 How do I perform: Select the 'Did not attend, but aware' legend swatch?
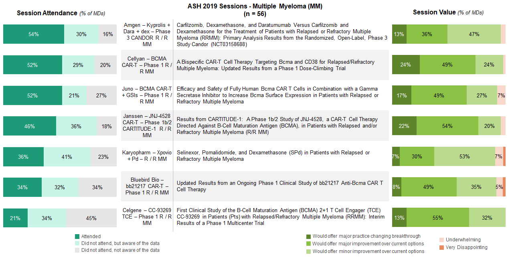[x=77, y=243]
